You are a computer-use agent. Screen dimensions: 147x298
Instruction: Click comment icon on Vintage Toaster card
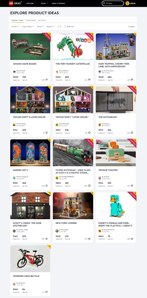pos(132,186)
